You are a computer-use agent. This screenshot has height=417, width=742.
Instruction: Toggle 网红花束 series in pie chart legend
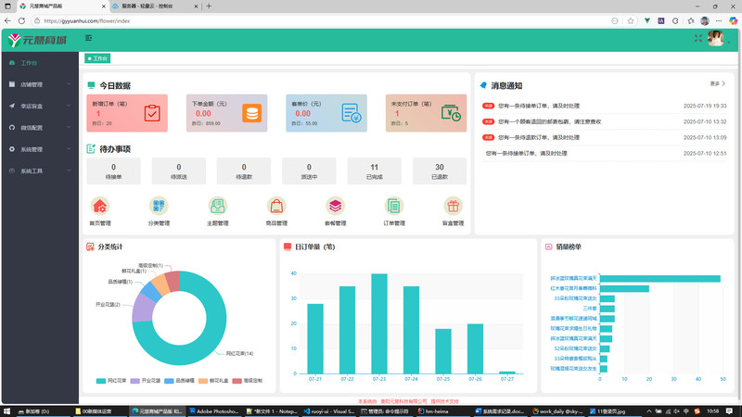pyautogui.click(x=111, y=381)
